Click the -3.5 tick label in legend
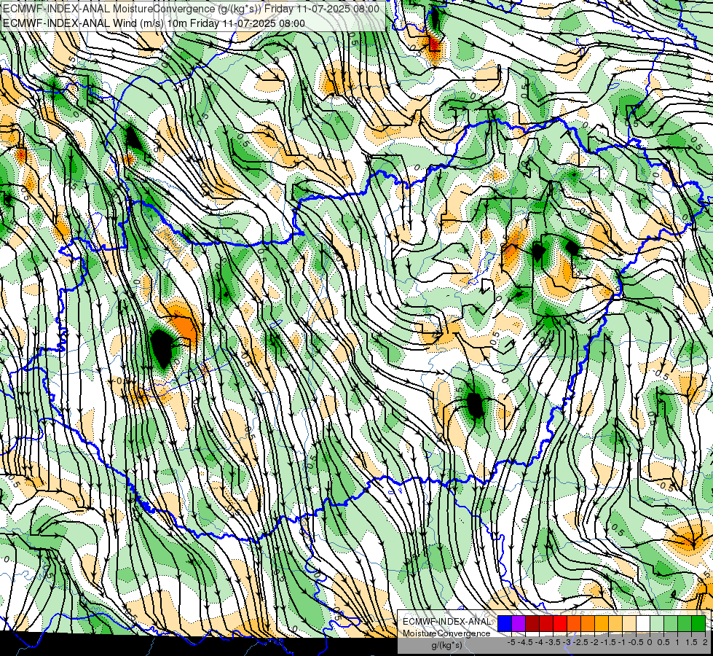713x656 pixels. (x=553, y=642)
